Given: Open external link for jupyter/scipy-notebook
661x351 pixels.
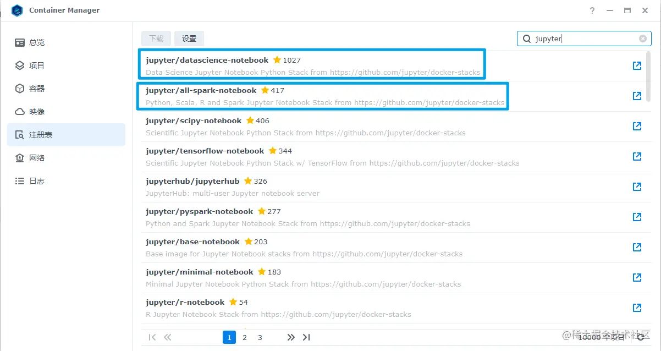Looking at the screenshot, I should (x=637, y=127).
